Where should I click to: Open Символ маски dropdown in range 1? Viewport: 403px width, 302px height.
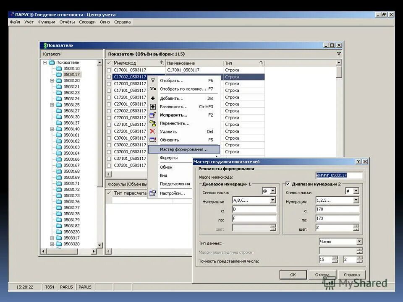pos(273,191)
